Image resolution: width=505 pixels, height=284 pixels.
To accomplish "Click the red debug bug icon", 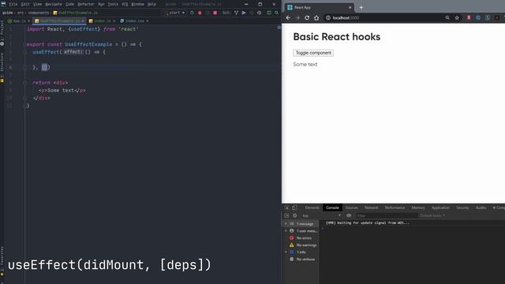I will [200, 13].
